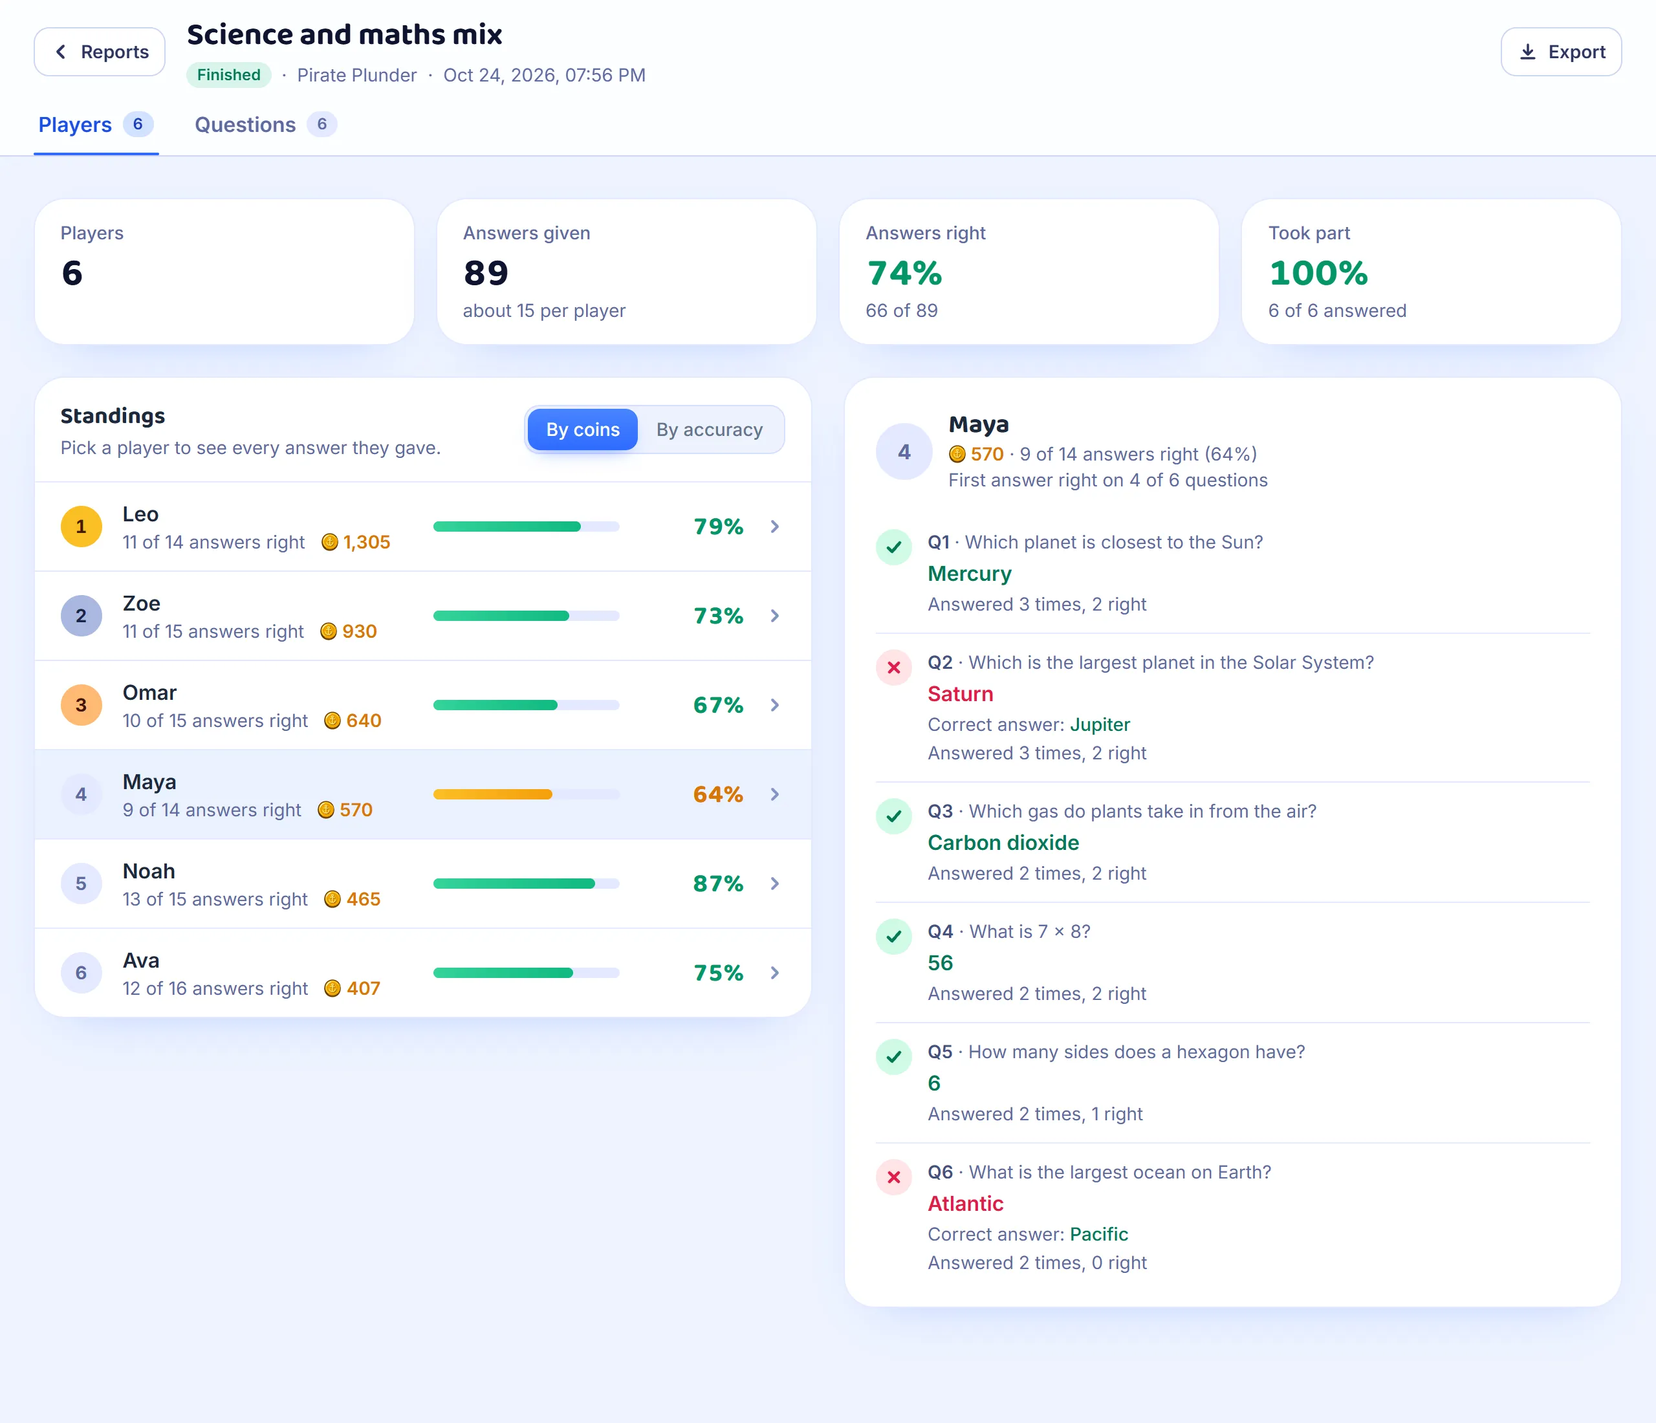Click Zoe's rank 2 badge
This screenshot has width=1656, height=1423.
82,616
